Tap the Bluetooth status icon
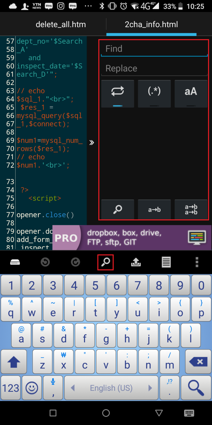This screenshot has width=212, height=425. click(x=102, y=6)
